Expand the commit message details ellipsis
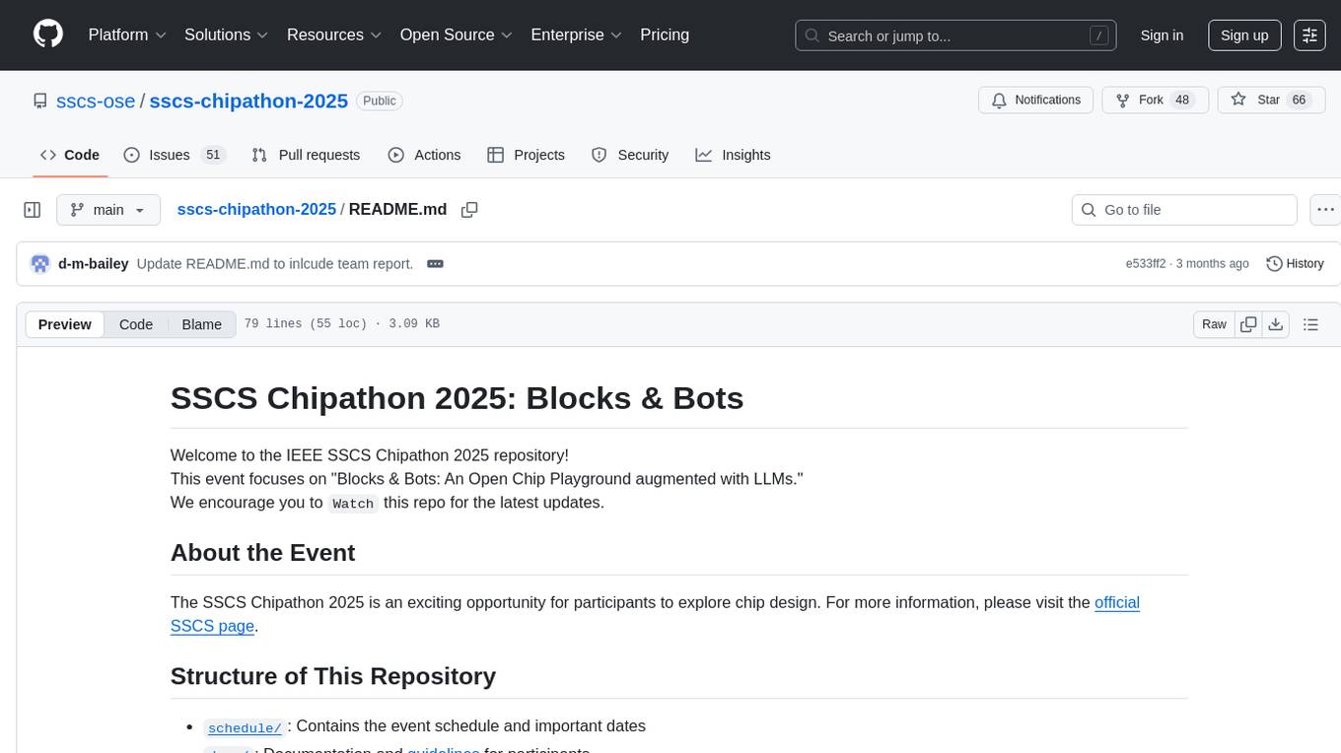The height and width of the screenshot is (753, 1341). pyautogui.click(x=435, y=263)
